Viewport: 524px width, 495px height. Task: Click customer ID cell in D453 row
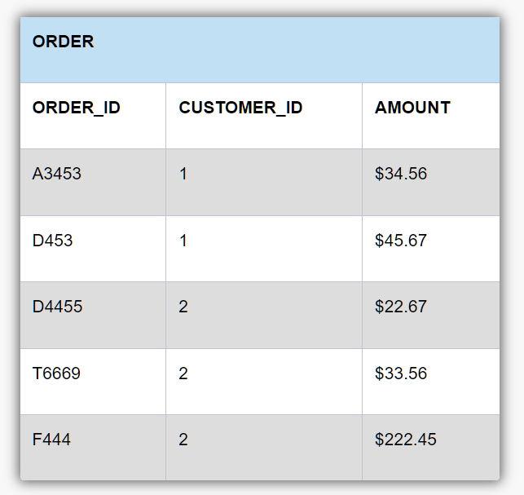click(264, 249)
